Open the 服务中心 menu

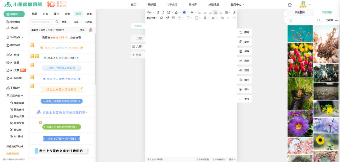point(238,4)
